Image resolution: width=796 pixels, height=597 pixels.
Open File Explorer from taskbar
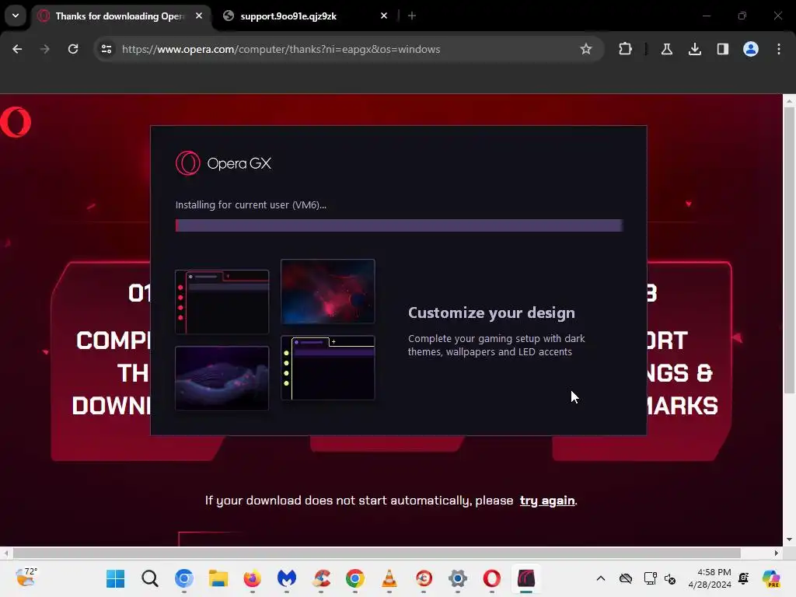(x=218, y=578)
